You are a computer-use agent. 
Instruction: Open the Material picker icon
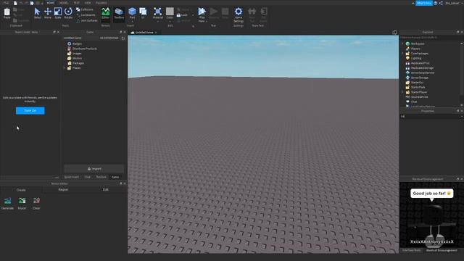(x=158, y=13)
